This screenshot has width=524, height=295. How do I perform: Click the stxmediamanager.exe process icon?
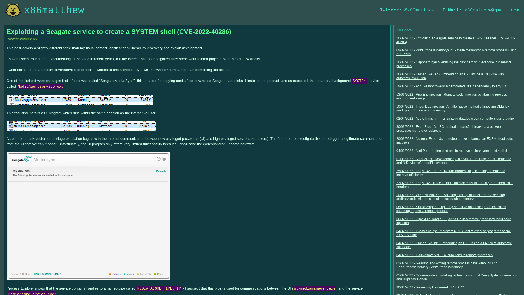point(11,126)
